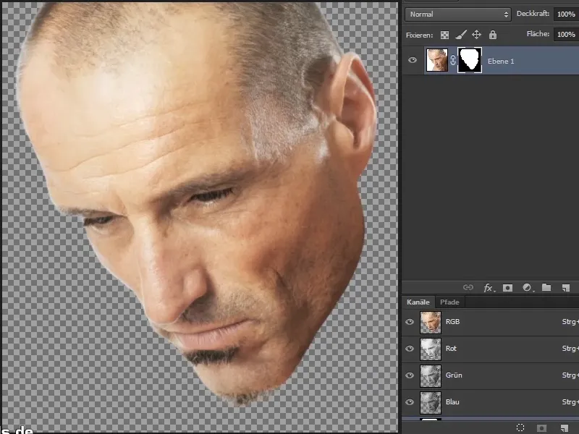Add a layer mask button
Viewport: 579px width, 434px height.
pyautogui.click(x=508, y=287)
